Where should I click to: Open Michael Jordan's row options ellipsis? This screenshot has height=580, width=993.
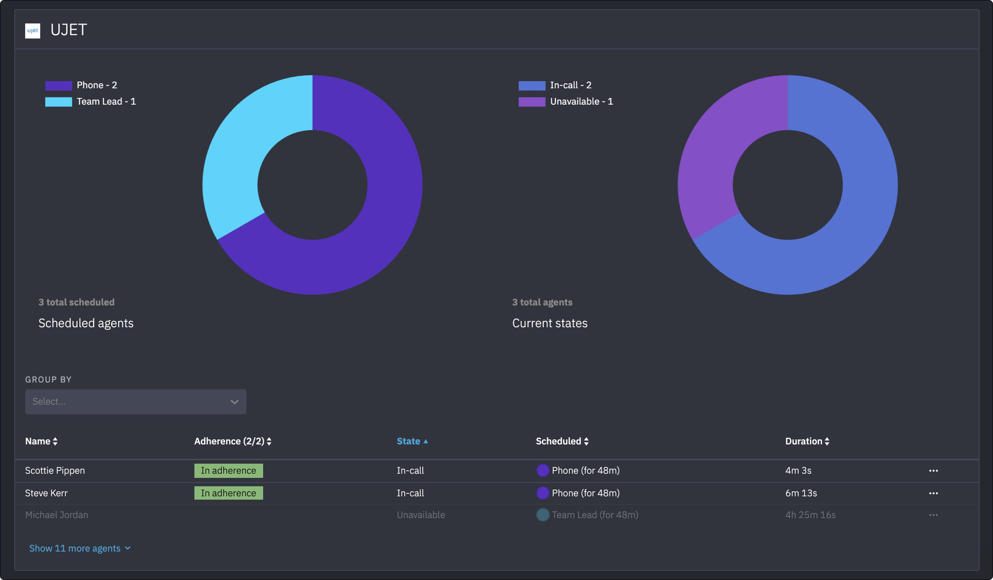point(933,515)
